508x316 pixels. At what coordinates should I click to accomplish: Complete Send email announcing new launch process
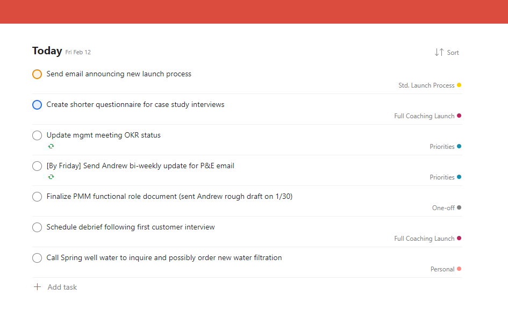pos(37,74)
